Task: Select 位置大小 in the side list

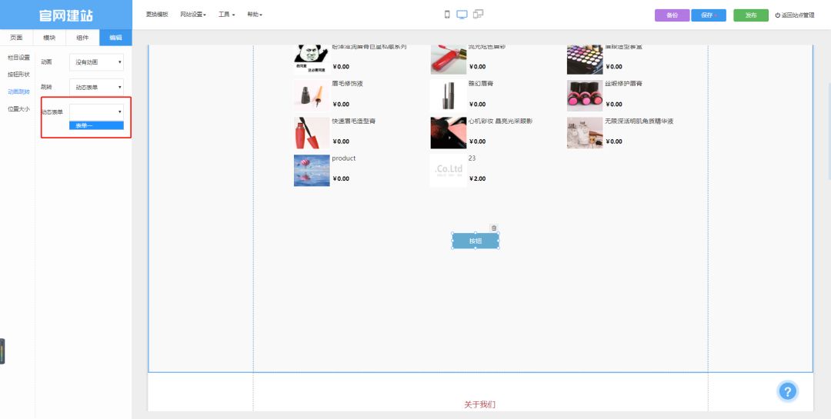Action: pyautogui.click(x=18, y=109)
